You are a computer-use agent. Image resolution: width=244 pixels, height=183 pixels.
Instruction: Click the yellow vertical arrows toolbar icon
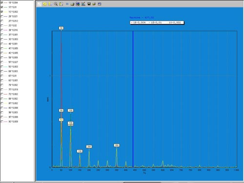(50, 4)
